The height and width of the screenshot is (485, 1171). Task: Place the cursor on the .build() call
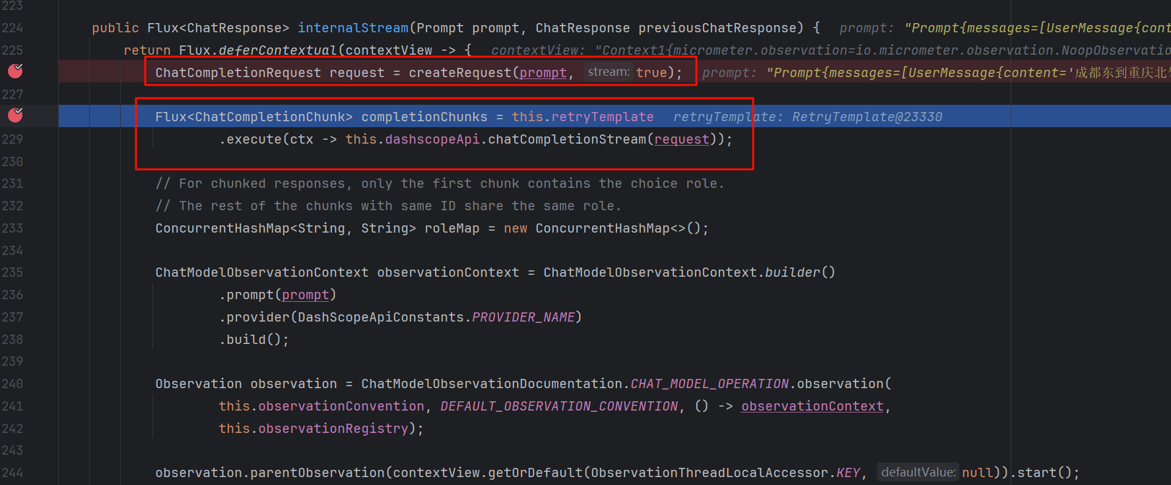pos(254,339)
